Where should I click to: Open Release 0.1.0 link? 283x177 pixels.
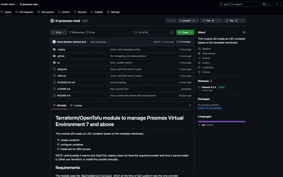(209, 87)
